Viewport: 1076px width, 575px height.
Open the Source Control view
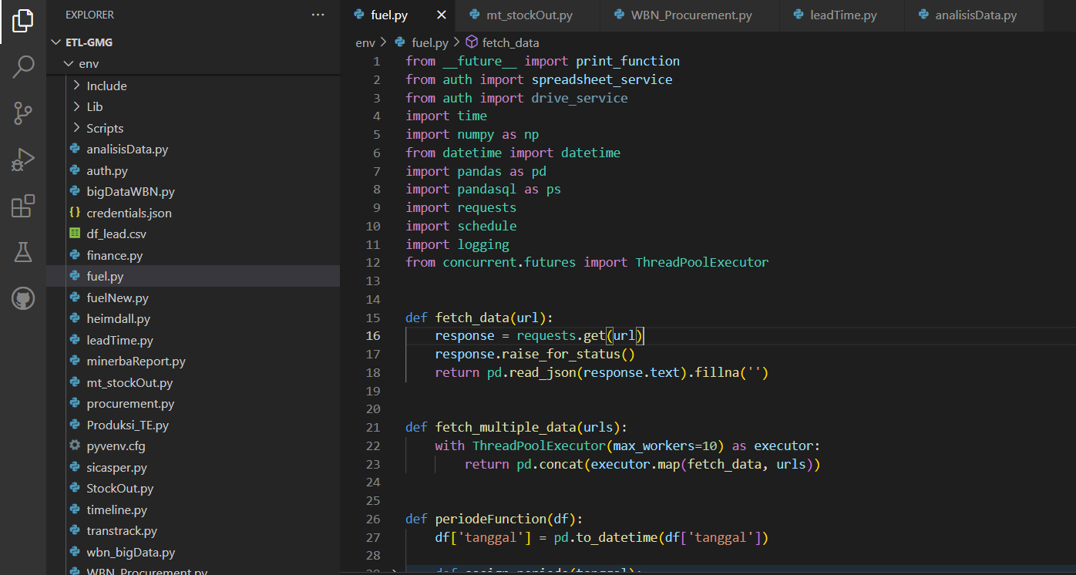click(x=23, y=113)
